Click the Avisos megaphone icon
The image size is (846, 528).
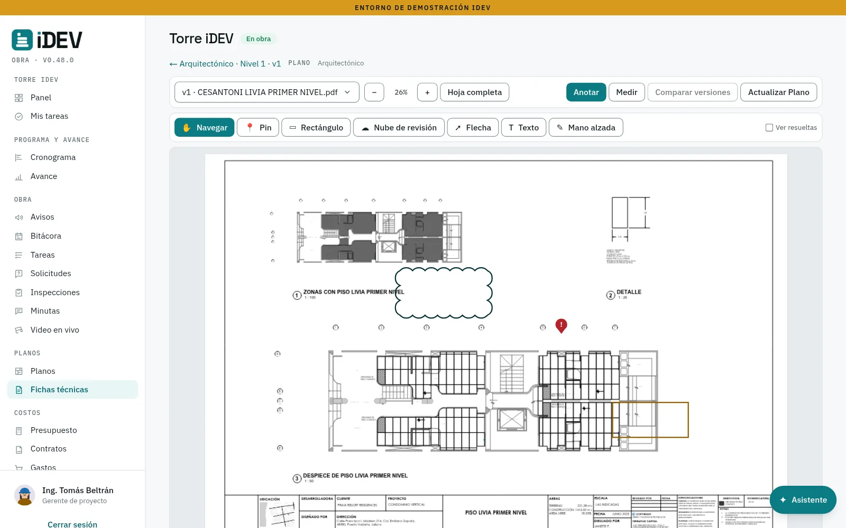[19, 217]
